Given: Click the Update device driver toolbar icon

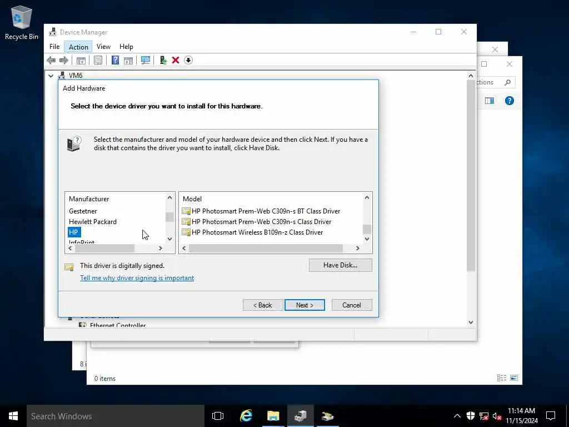Looking at the screenshot, I should [163, 60].
